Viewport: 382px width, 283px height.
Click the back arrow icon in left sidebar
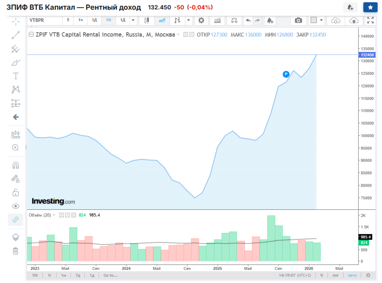16,117
